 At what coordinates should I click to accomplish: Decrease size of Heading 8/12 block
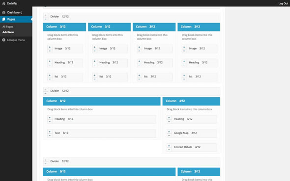pos(50,121)
